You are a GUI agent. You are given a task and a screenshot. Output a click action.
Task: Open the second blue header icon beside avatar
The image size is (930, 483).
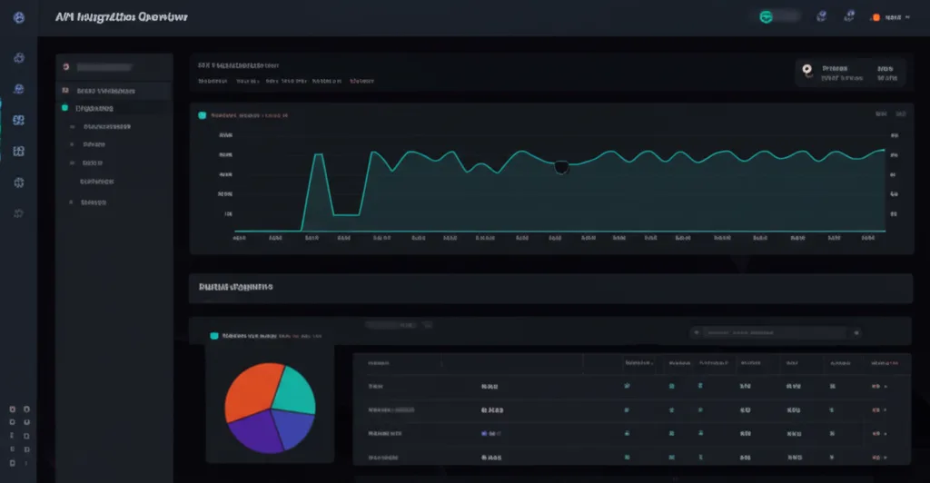(849, 16)
